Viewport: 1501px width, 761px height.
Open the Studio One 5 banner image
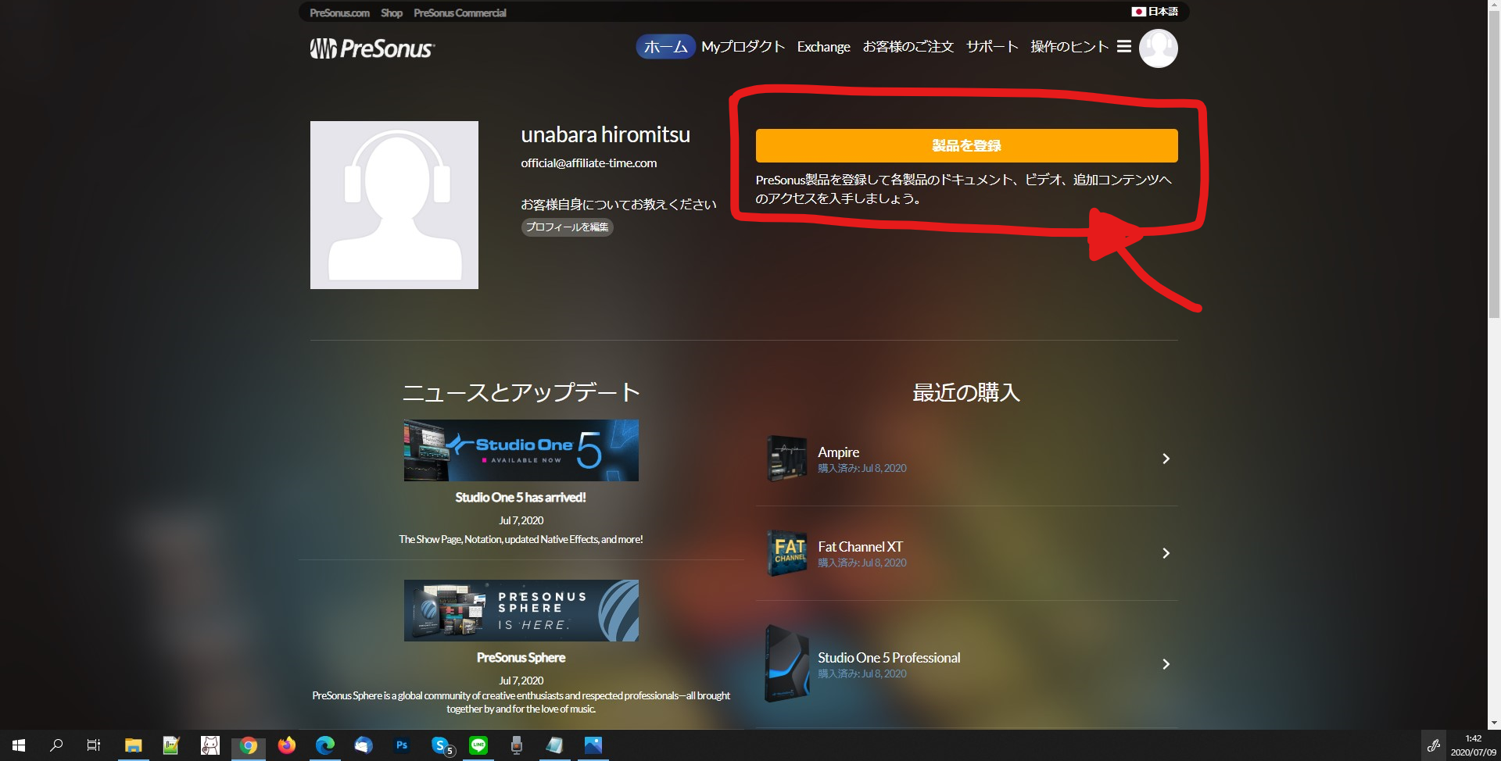tap(521, 450)
